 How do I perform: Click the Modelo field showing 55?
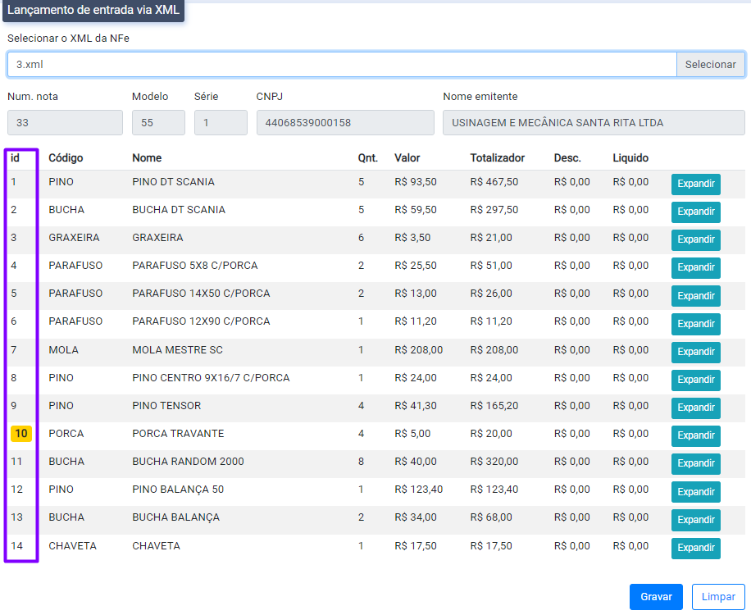tap(158, 123)
